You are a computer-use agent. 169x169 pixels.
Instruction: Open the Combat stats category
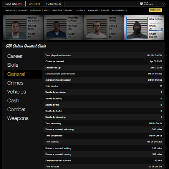click(x=16, y=109)
